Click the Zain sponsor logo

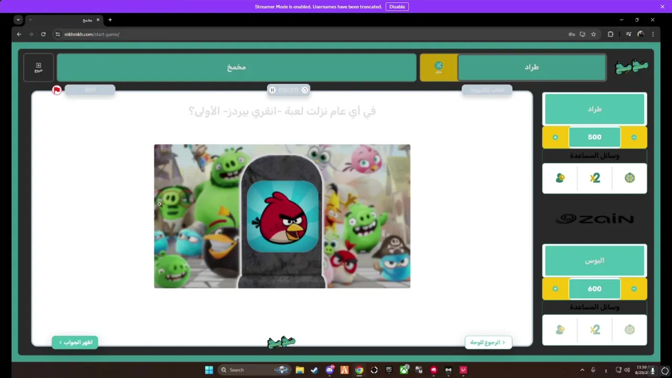[x=594, y=219]
